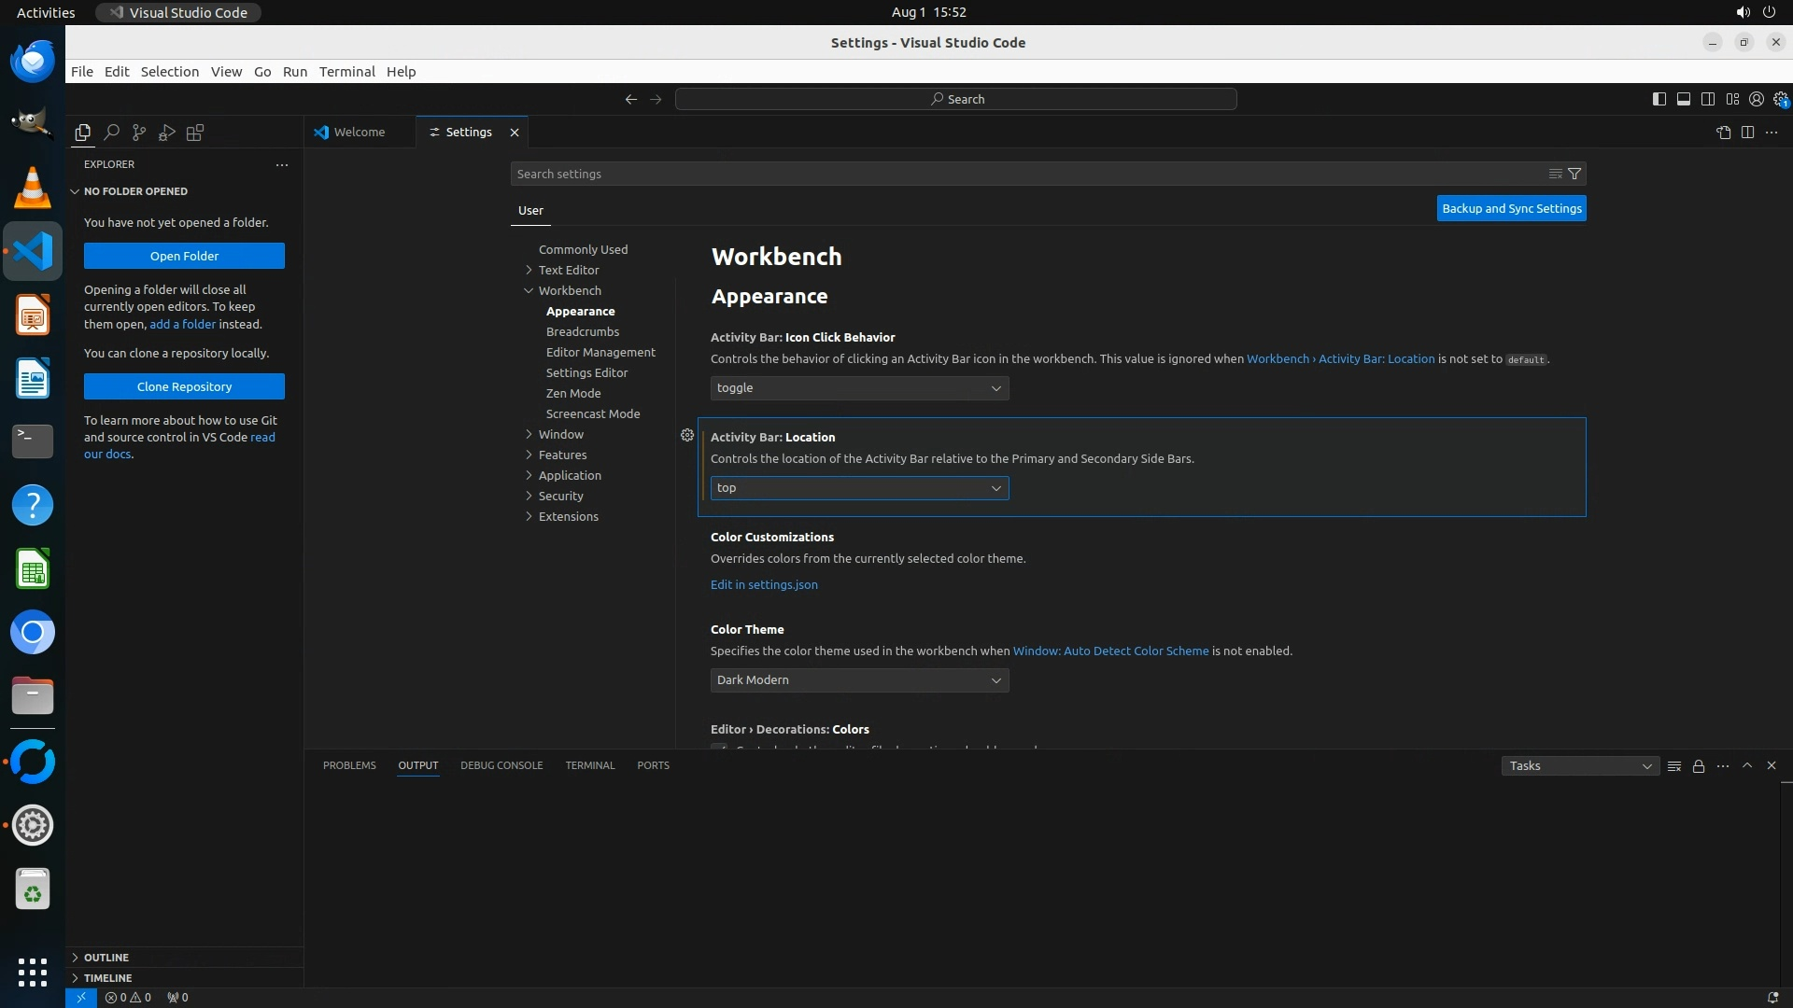Image resolution: width=1793 pixels, height=1008 pixels.
Task: Switch to the DEBUG CONSOLE panel tab
Action: click(x=501, y=765)
